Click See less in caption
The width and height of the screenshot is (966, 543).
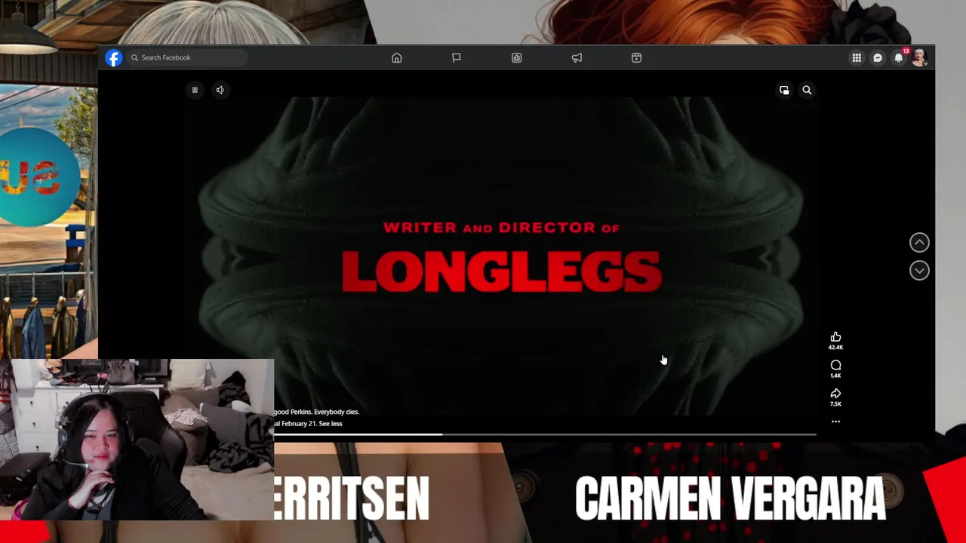(x=330, y=424)
